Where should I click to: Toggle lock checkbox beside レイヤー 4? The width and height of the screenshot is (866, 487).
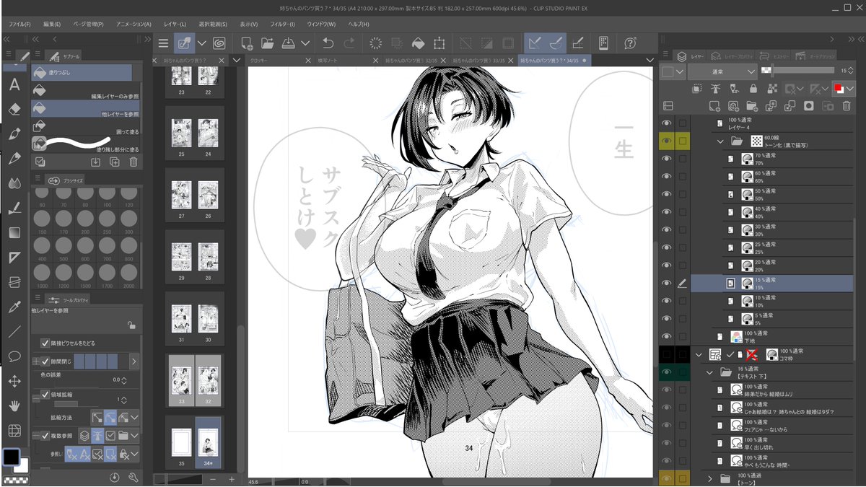pos(682,123)
